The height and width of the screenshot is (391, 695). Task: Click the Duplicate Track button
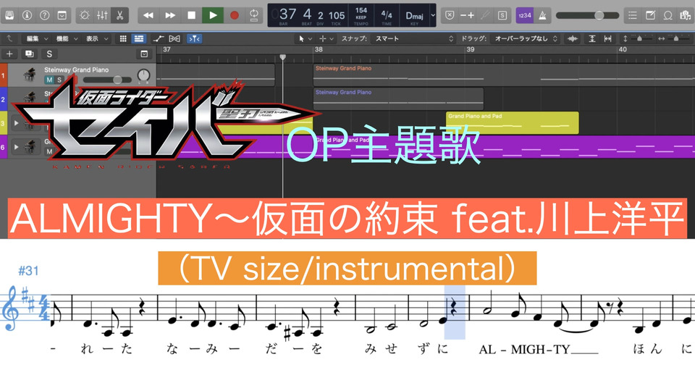(x=29, y=54)
